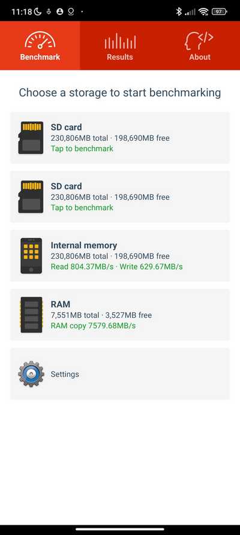Tap the home gesture bar at bottom
Viewport: 240px width, 535px height.
click(120, 529)
